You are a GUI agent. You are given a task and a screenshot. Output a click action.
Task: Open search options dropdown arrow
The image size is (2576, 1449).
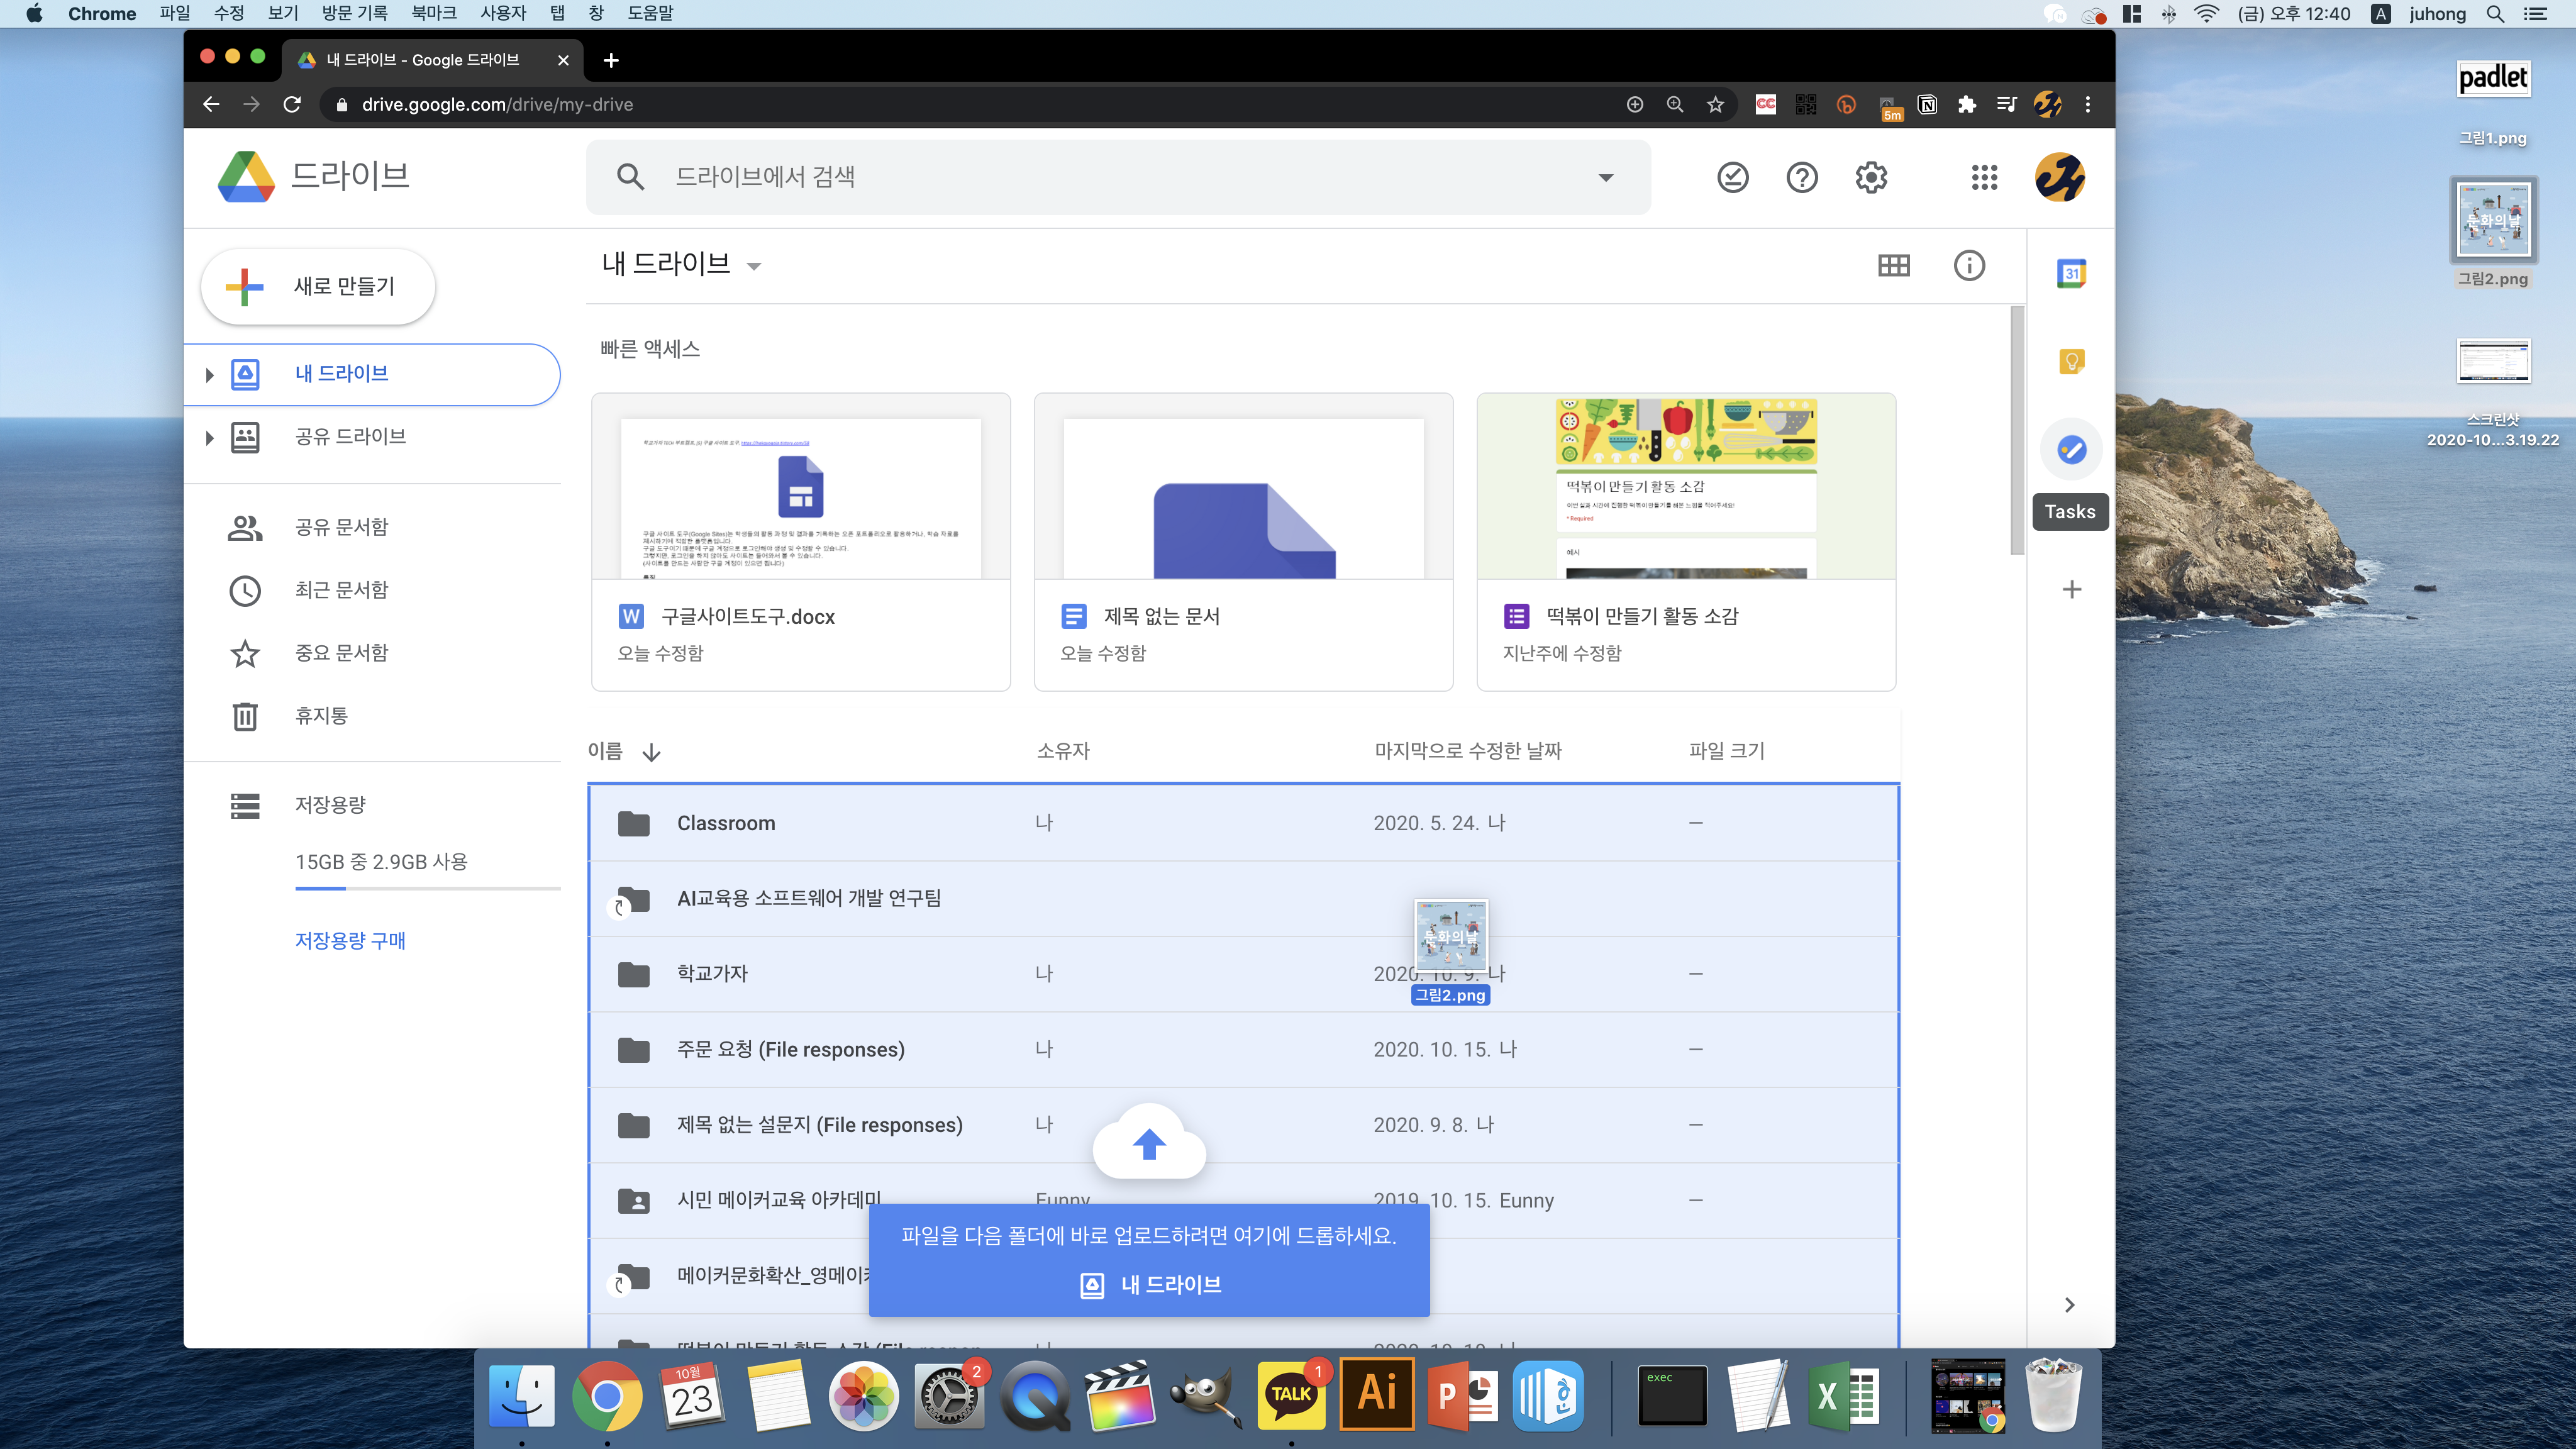(1606, 178)
